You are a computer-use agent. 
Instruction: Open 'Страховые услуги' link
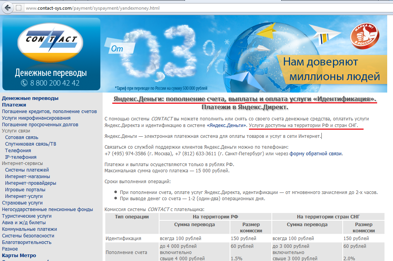(22, 203)
